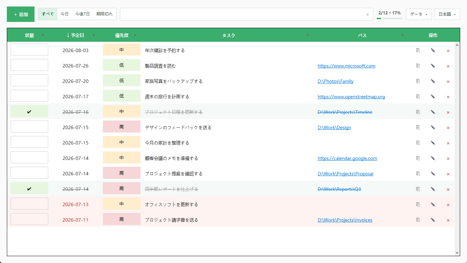Screen dimensions: 467x263
Task: Copy the プロジェクト請求書を送る row
Action: click(x=418, y=220)
